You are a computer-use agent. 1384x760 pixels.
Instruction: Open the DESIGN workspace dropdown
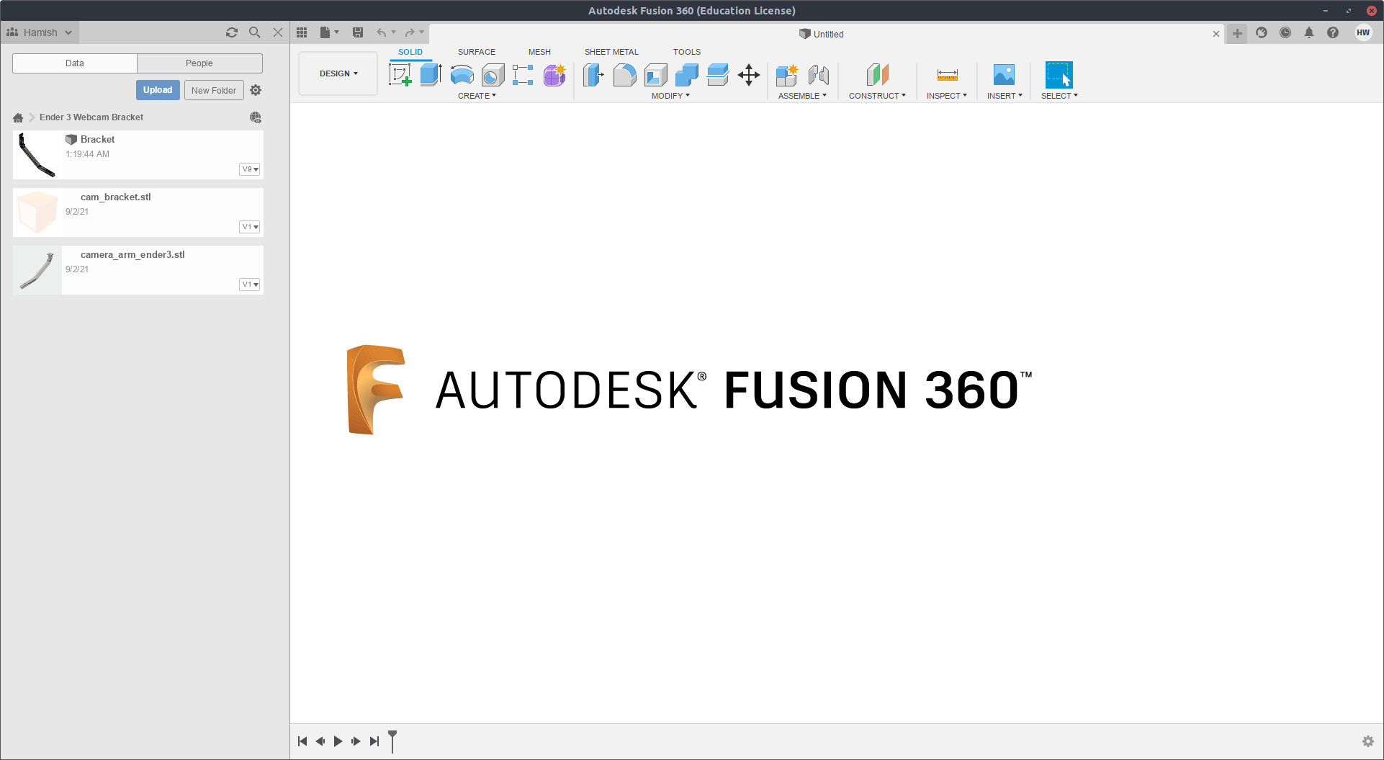(338, 73)
